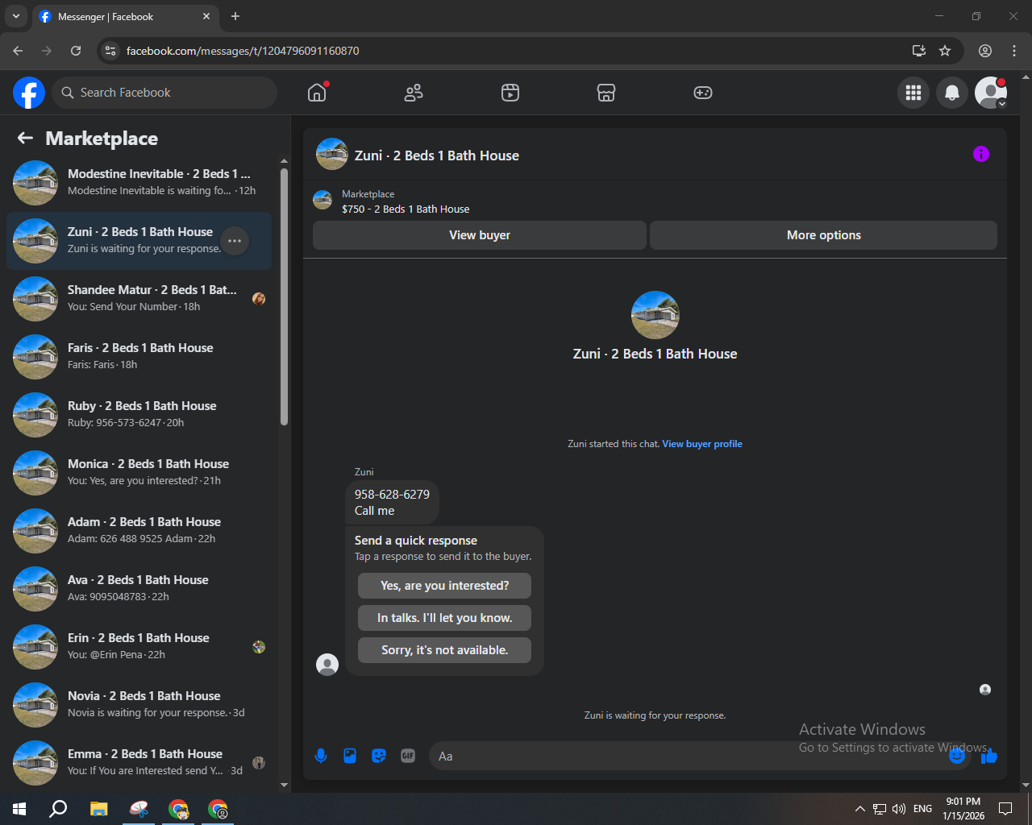Go to Friends tab in top navigation
1032x825 pixels.
pyautogui.click(x=414, y=93)
